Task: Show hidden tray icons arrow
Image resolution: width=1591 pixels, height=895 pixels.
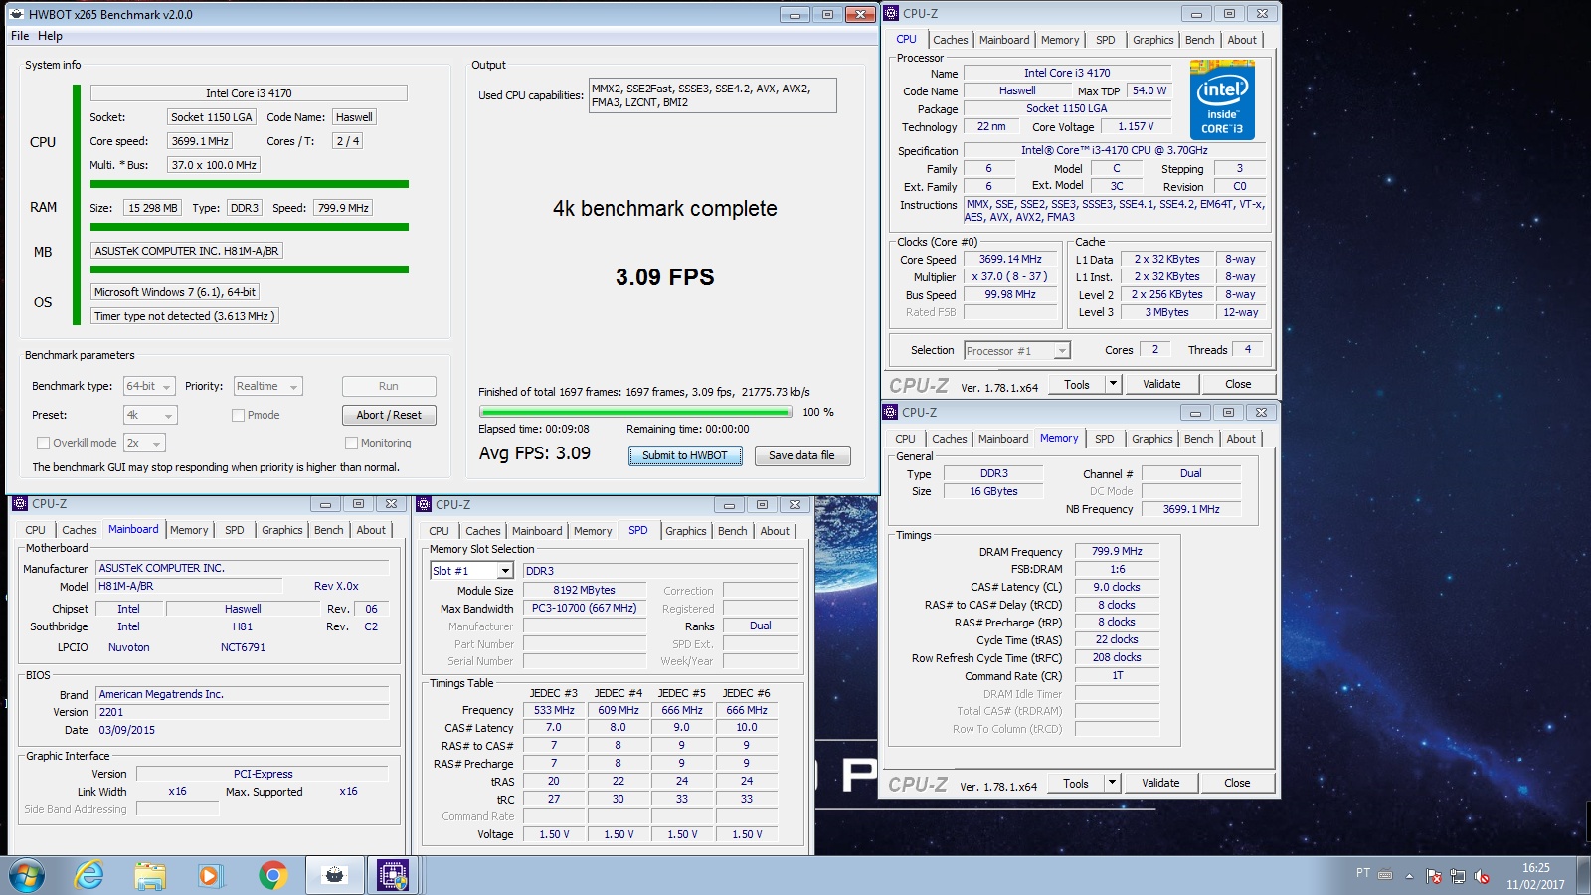Action: 1409,876
